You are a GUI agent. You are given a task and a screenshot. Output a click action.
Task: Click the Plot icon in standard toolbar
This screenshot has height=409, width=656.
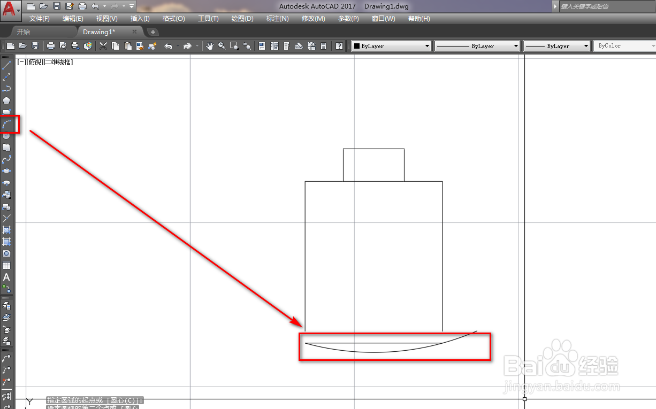coord(51,46)
